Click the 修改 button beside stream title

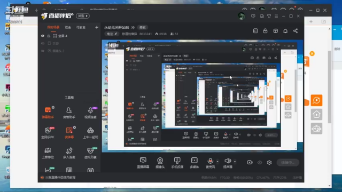[x=143, y=27]
